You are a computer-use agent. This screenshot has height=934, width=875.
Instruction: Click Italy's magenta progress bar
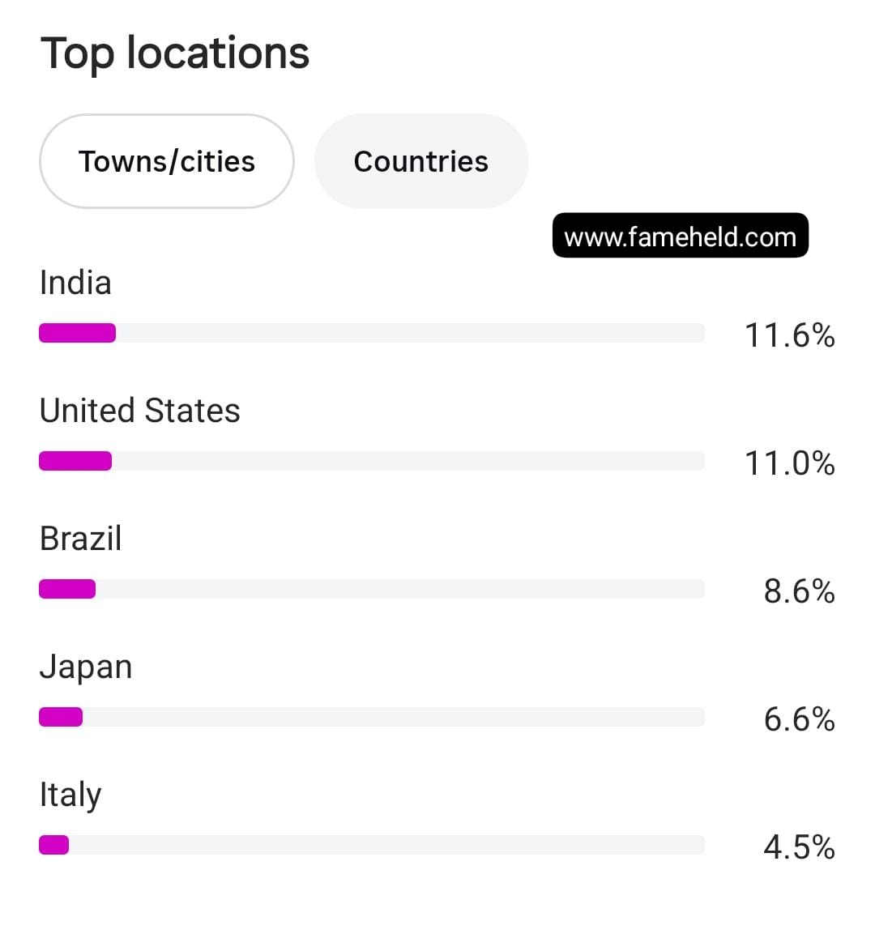54,845
